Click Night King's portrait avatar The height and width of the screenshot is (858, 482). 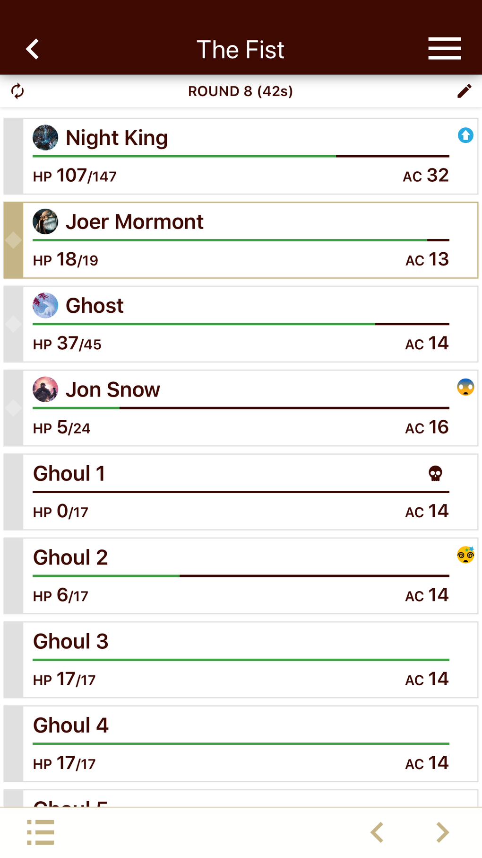(45, 138)
